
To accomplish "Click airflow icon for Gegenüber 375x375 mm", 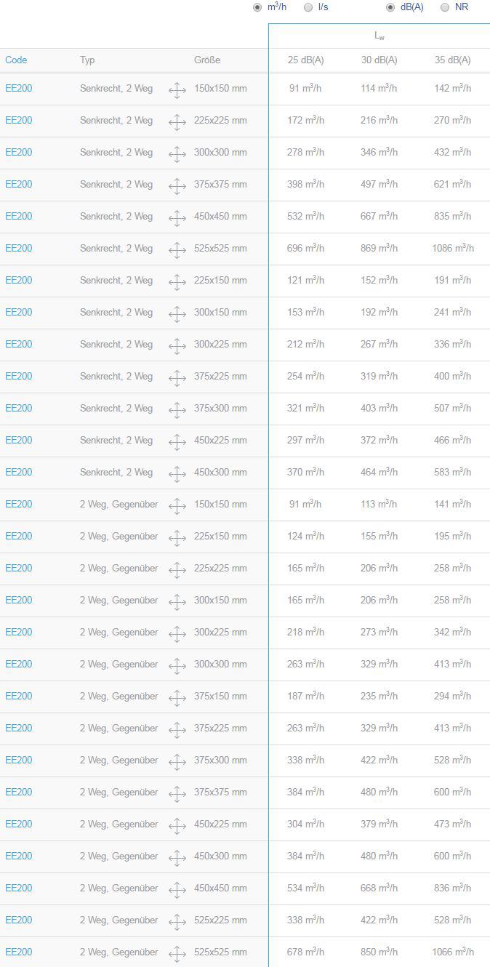I will coord(177,794).
